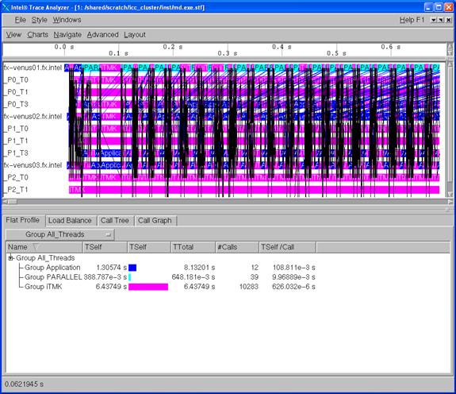Click 626.032e-6 s TSelf/Call value
This screenshot has width=456, height=394.
point(293,287)
